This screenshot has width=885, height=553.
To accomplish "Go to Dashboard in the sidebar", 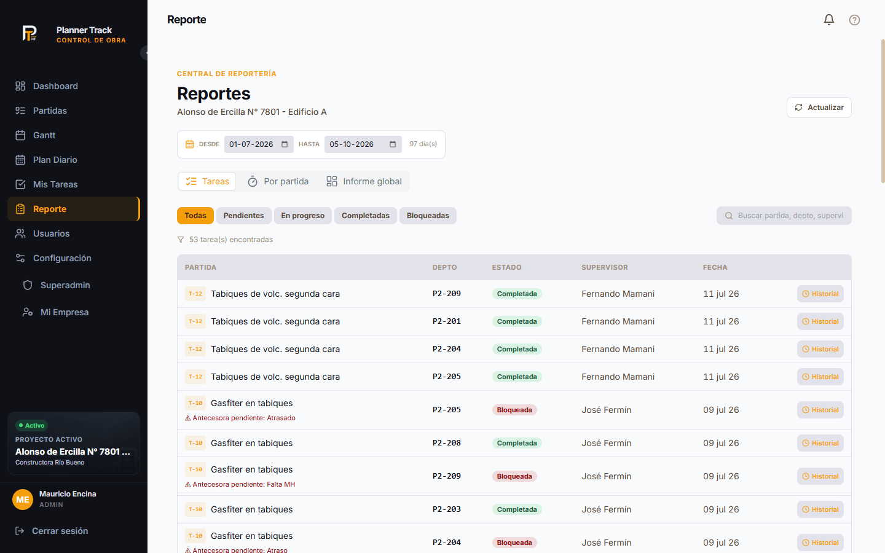I will pos(74,86).
